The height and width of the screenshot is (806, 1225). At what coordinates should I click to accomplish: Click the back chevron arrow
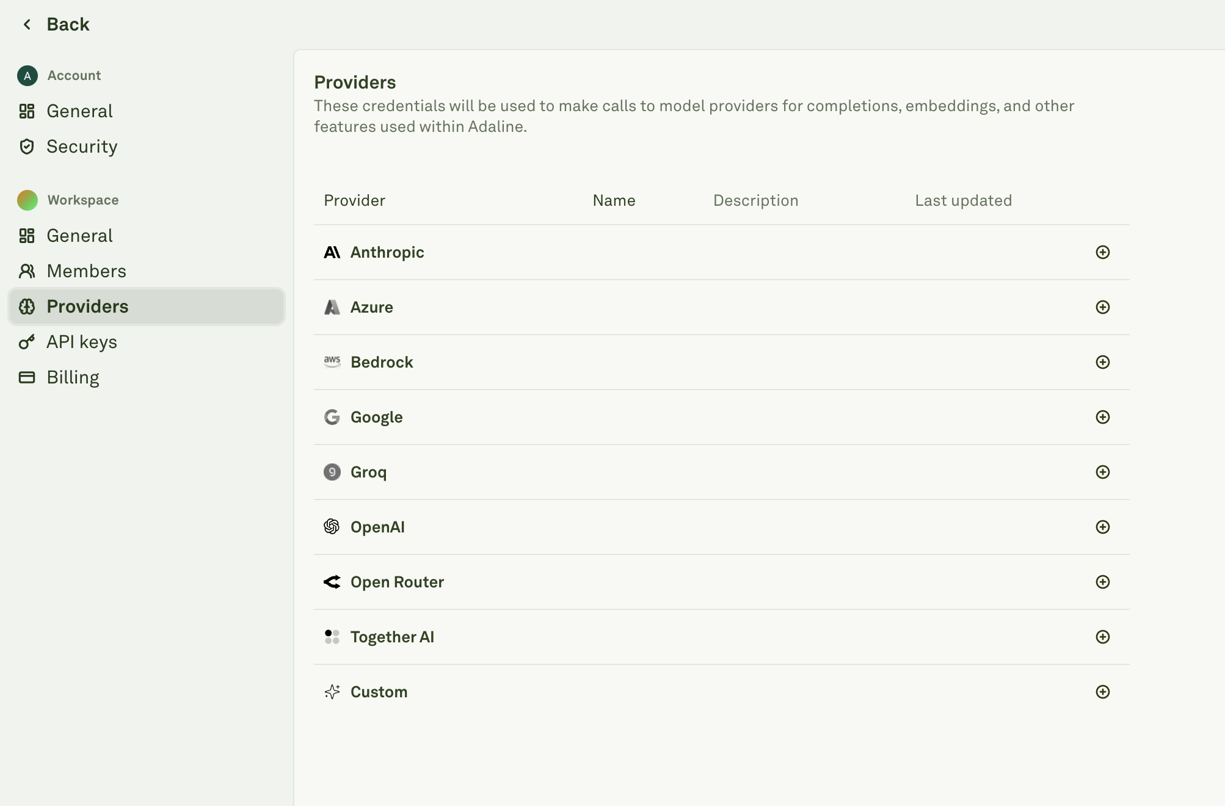(x=27, y=24)
